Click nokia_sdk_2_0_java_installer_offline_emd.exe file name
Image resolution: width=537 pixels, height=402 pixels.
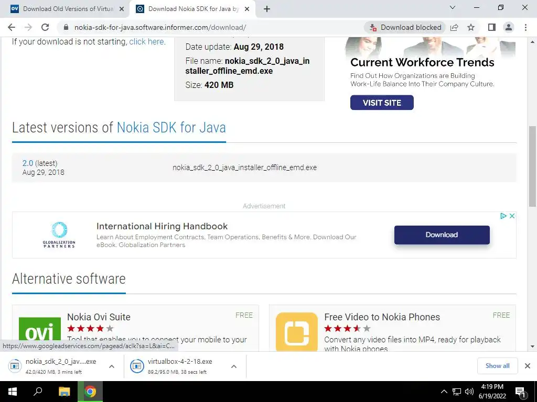click(244, 167)
